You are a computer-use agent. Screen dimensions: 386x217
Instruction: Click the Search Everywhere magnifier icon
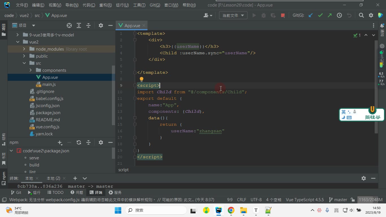click(361, 16)
